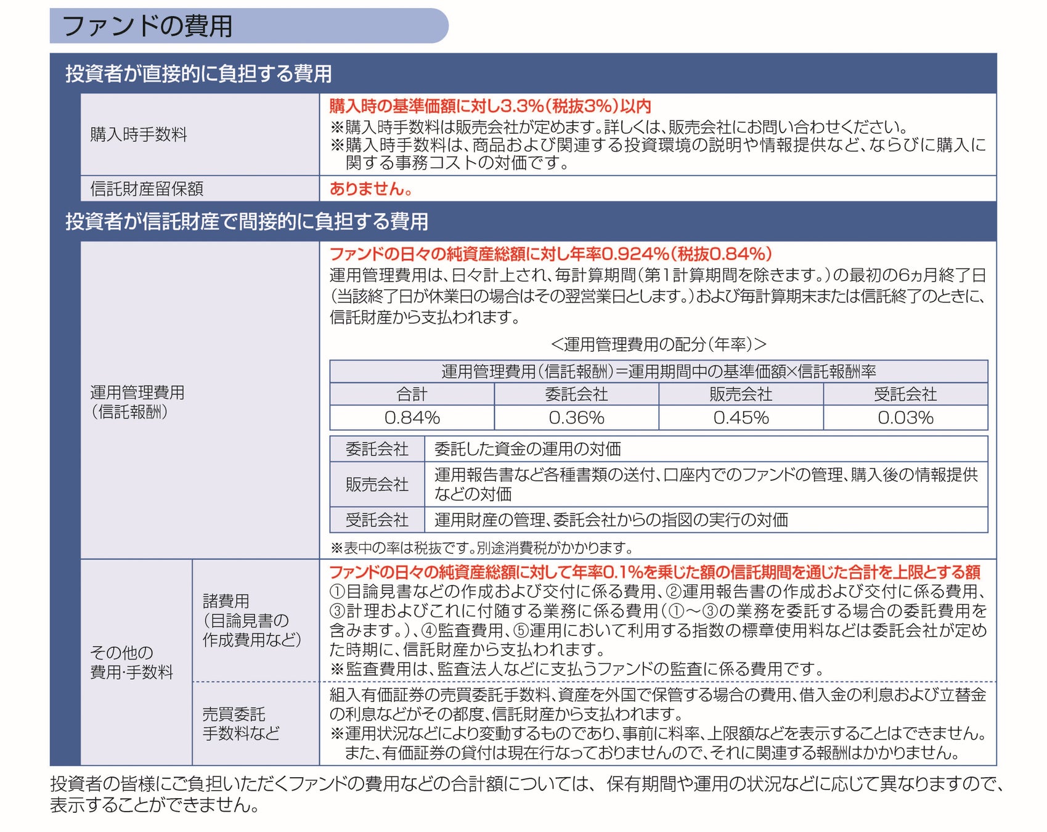
Task: Click the footer paragraph starting "投資者の皆様にご負担いただく"
Action: [527, 794]
